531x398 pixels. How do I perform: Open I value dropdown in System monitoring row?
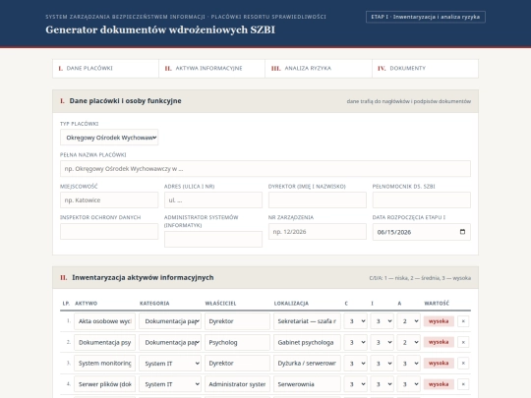tap(382, 364)
